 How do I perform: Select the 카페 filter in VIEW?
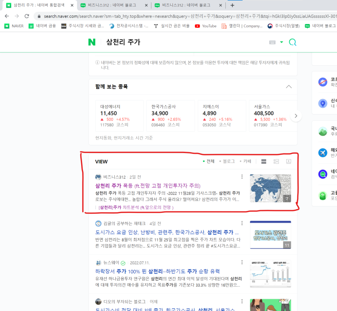point(245,161)
